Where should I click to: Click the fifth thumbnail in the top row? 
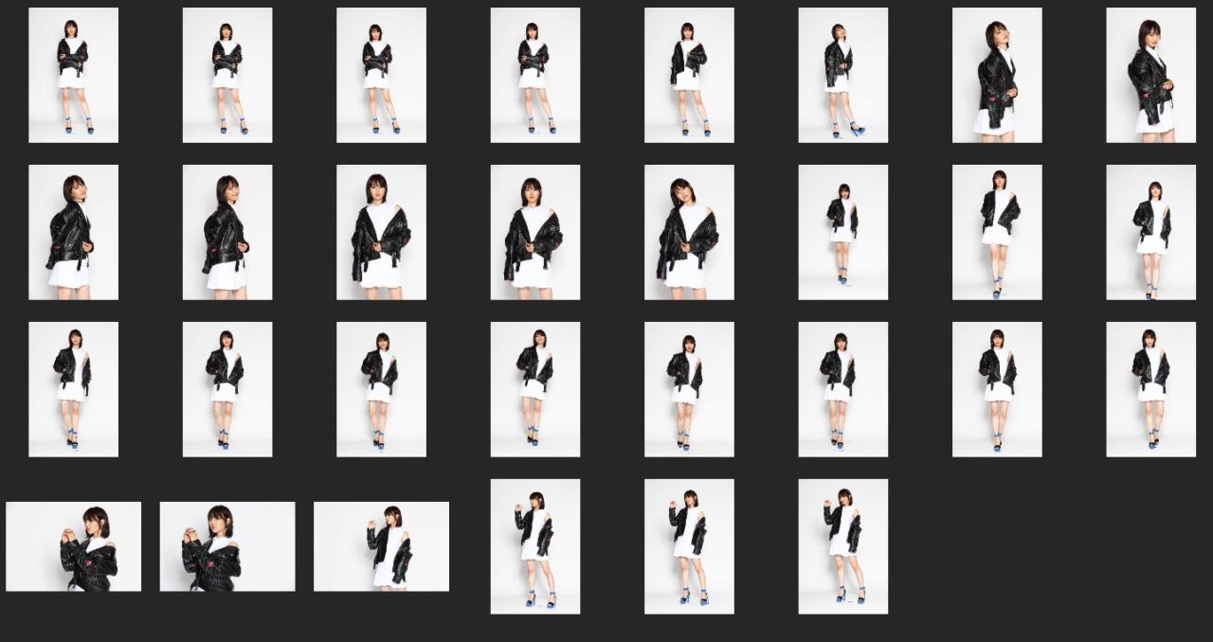click(689, 76)
